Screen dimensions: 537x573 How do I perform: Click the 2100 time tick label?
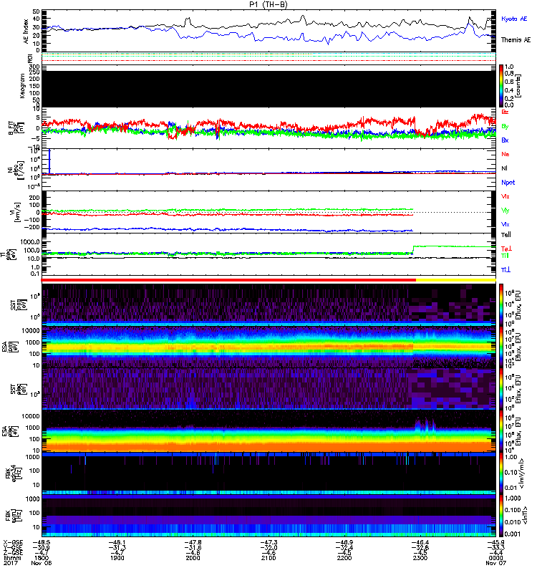(268, 558)
